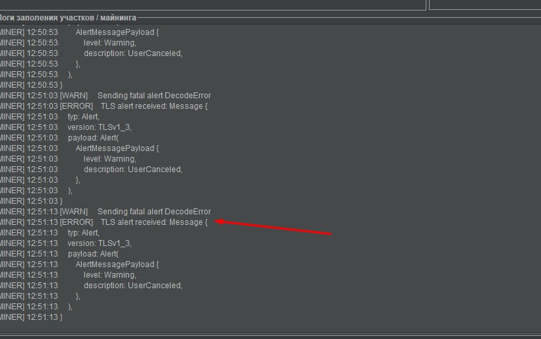Viewport: 541px width, 339px height.
Task: Click the 12:51:13 '},' log line
Action: 40,296
